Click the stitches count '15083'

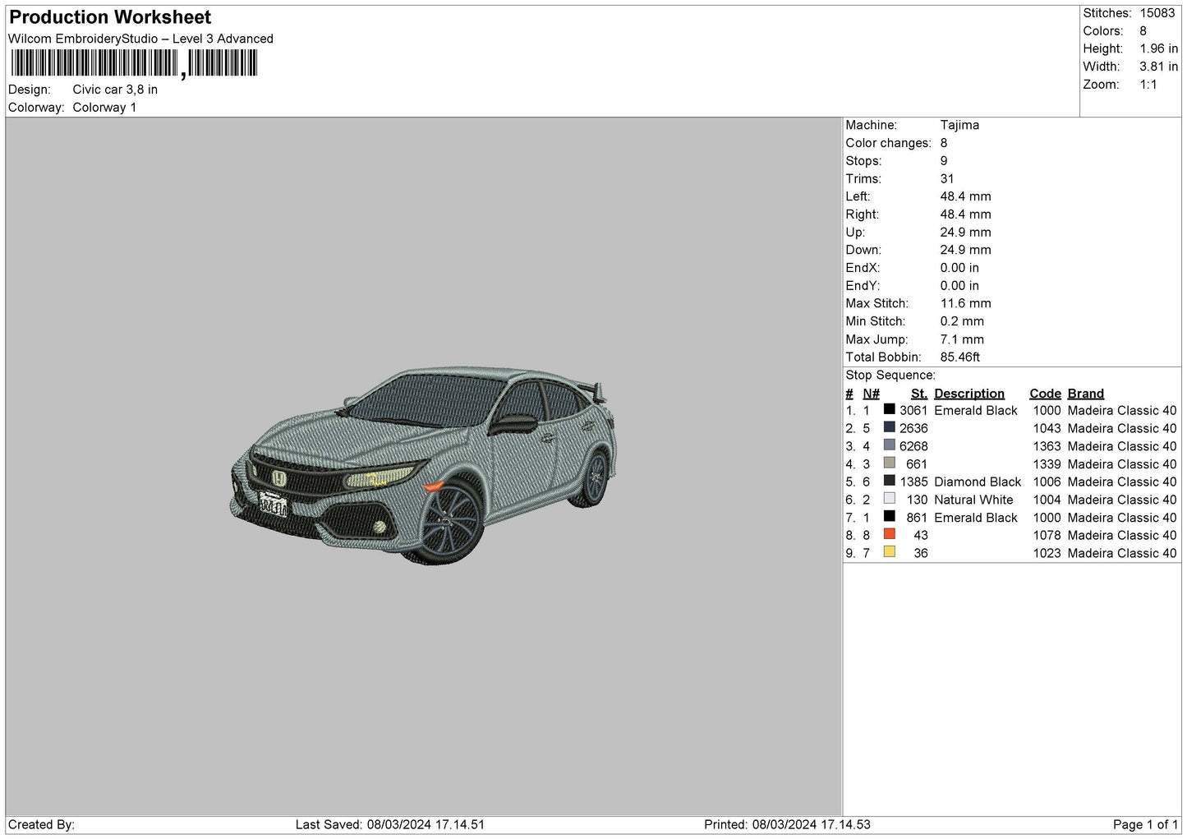pos(1157,13)
